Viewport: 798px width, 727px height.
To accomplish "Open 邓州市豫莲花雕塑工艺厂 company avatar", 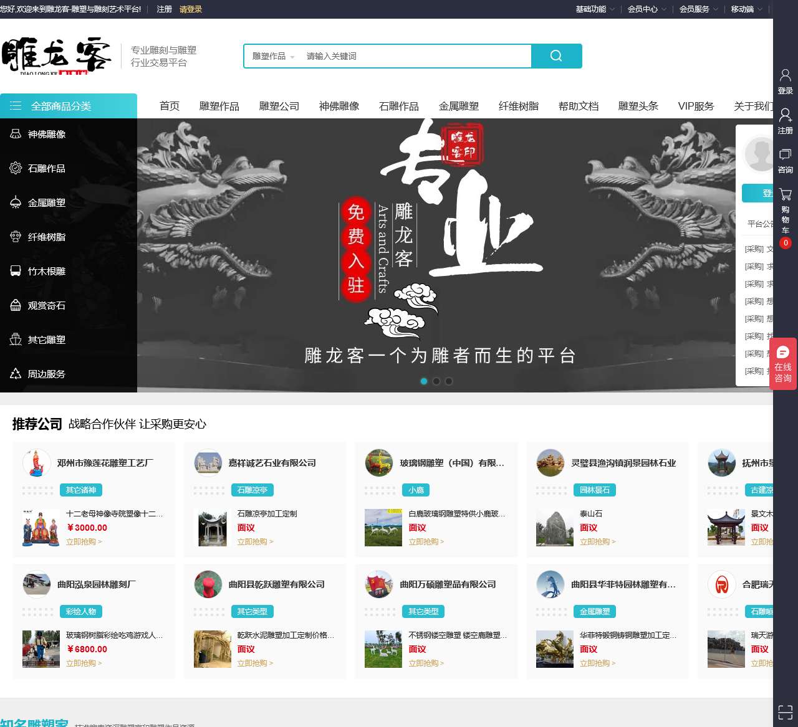I will coord(37,463).
